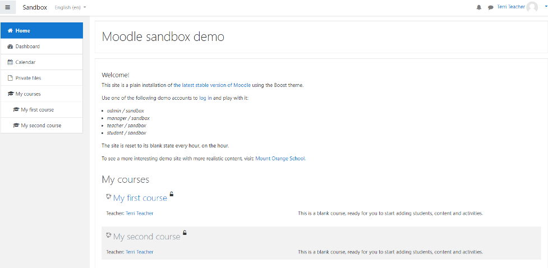548x268 pixels.
Task: Click the manager / sandbox account text
Action: coord(128,118)
